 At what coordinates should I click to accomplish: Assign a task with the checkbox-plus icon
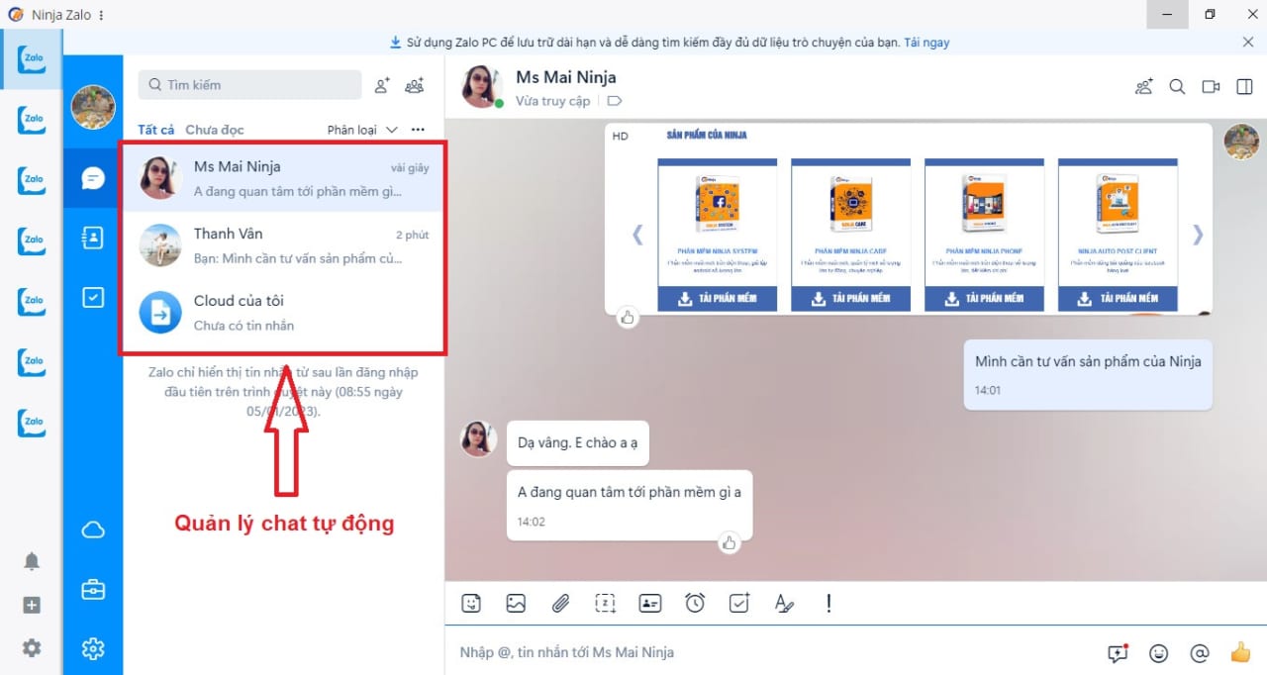coord(739,603)
